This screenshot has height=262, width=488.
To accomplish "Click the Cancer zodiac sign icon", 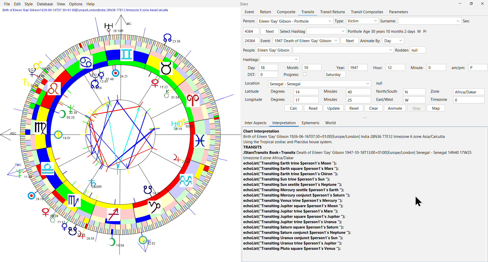I will click(x=86, y=62).
